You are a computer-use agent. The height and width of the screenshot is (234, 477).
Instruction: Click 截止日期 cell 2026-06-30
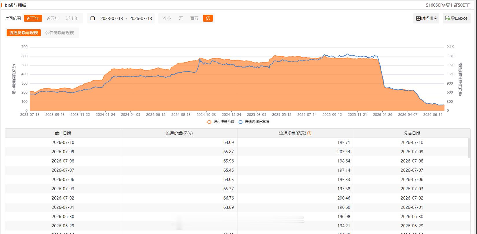63,217
